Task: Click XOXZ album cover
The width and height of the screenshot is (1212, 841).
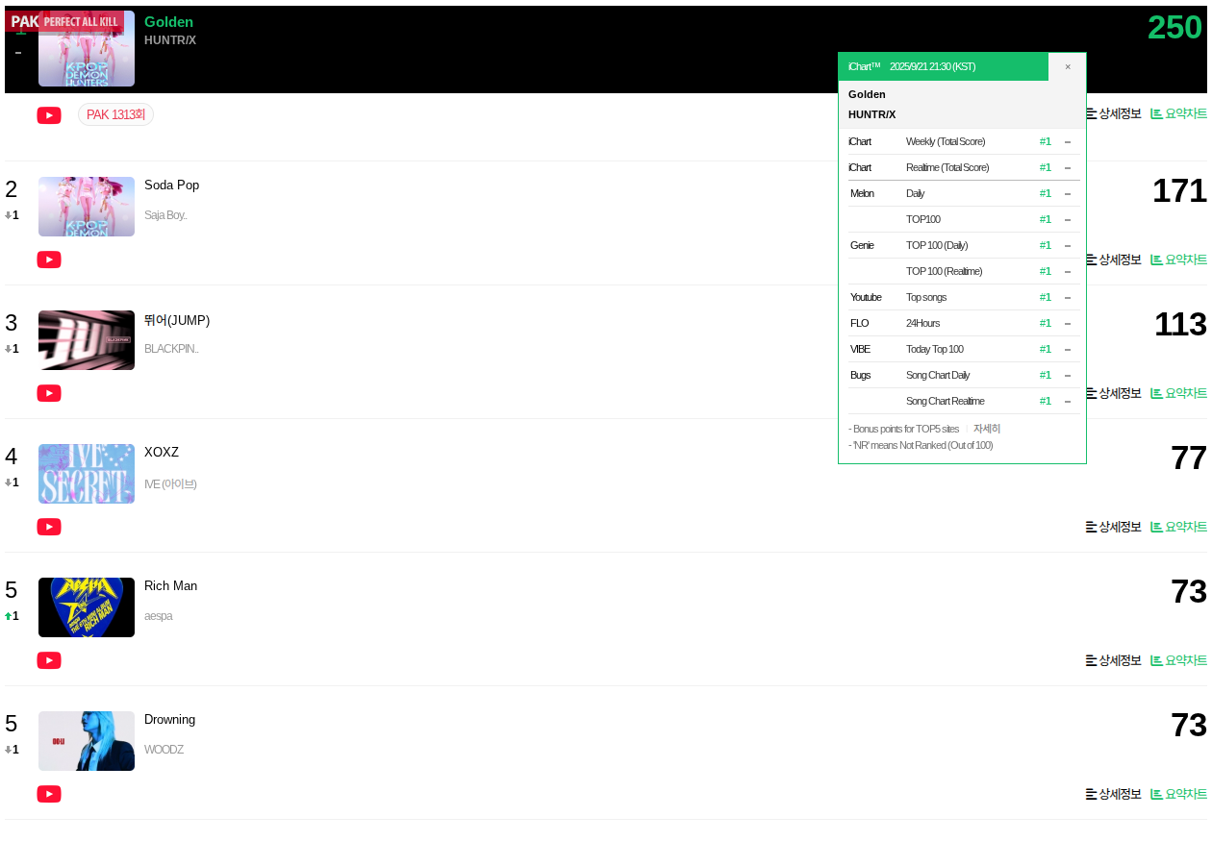Action: [87, 474]
